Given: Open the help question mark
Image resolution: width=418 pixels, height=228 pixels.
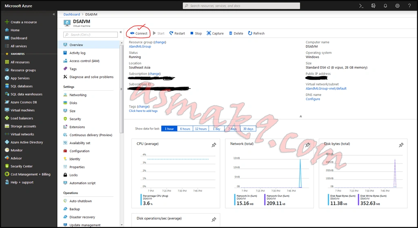Looking at the screenshot, I should tap(409, 6).
